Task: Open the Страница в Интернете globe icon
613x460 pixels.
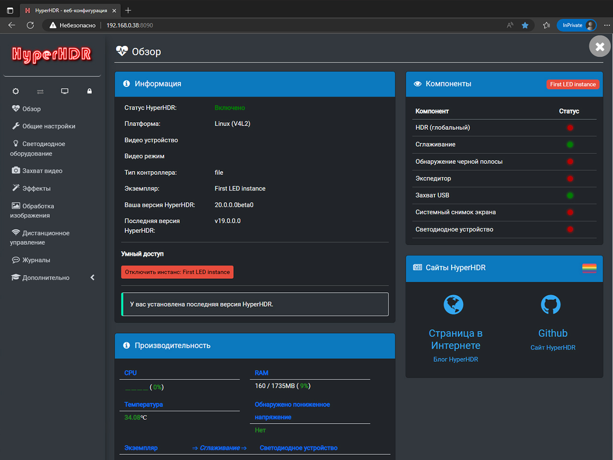Action: tap(454, 305)
